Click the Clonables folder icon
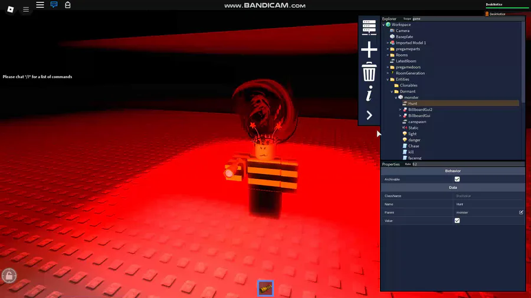Image resolution: width=531 pixels, height=298 pixels. click(x=396, y=85)
